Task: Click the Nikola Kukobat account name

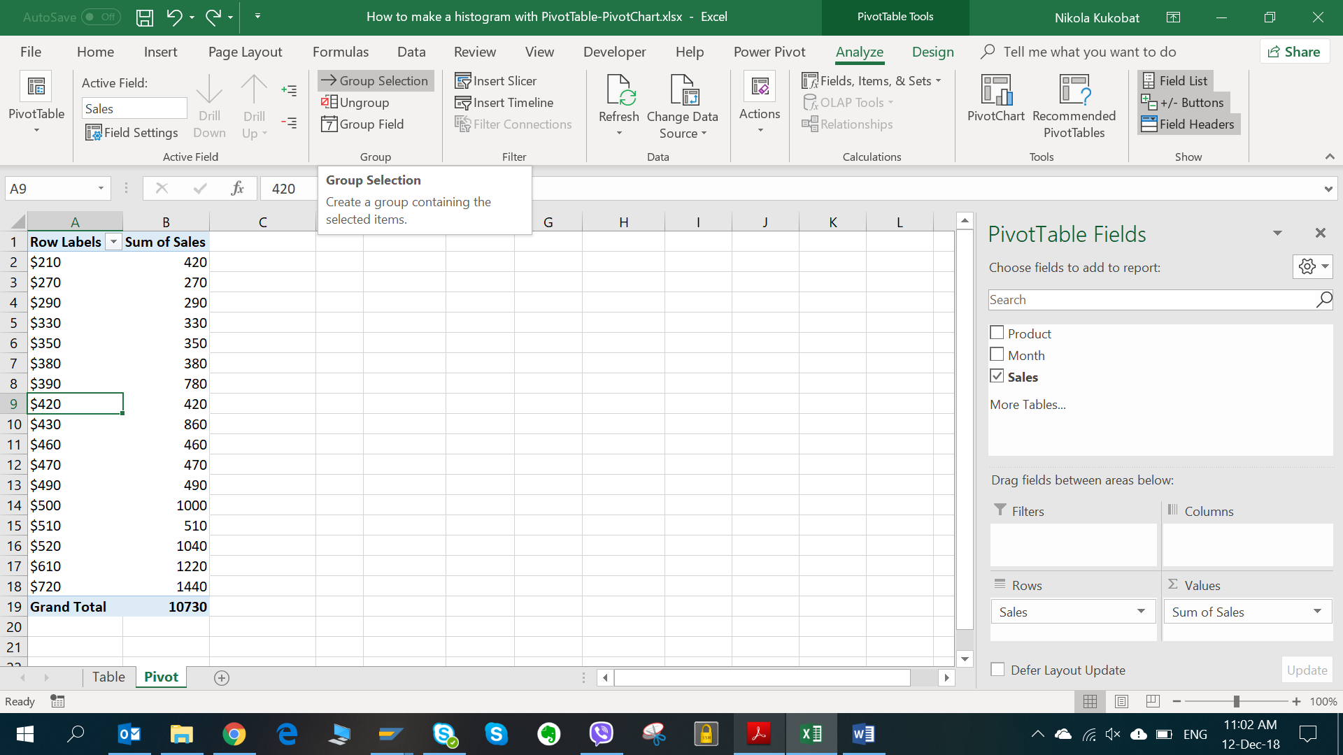Action: pos(1097,17)
